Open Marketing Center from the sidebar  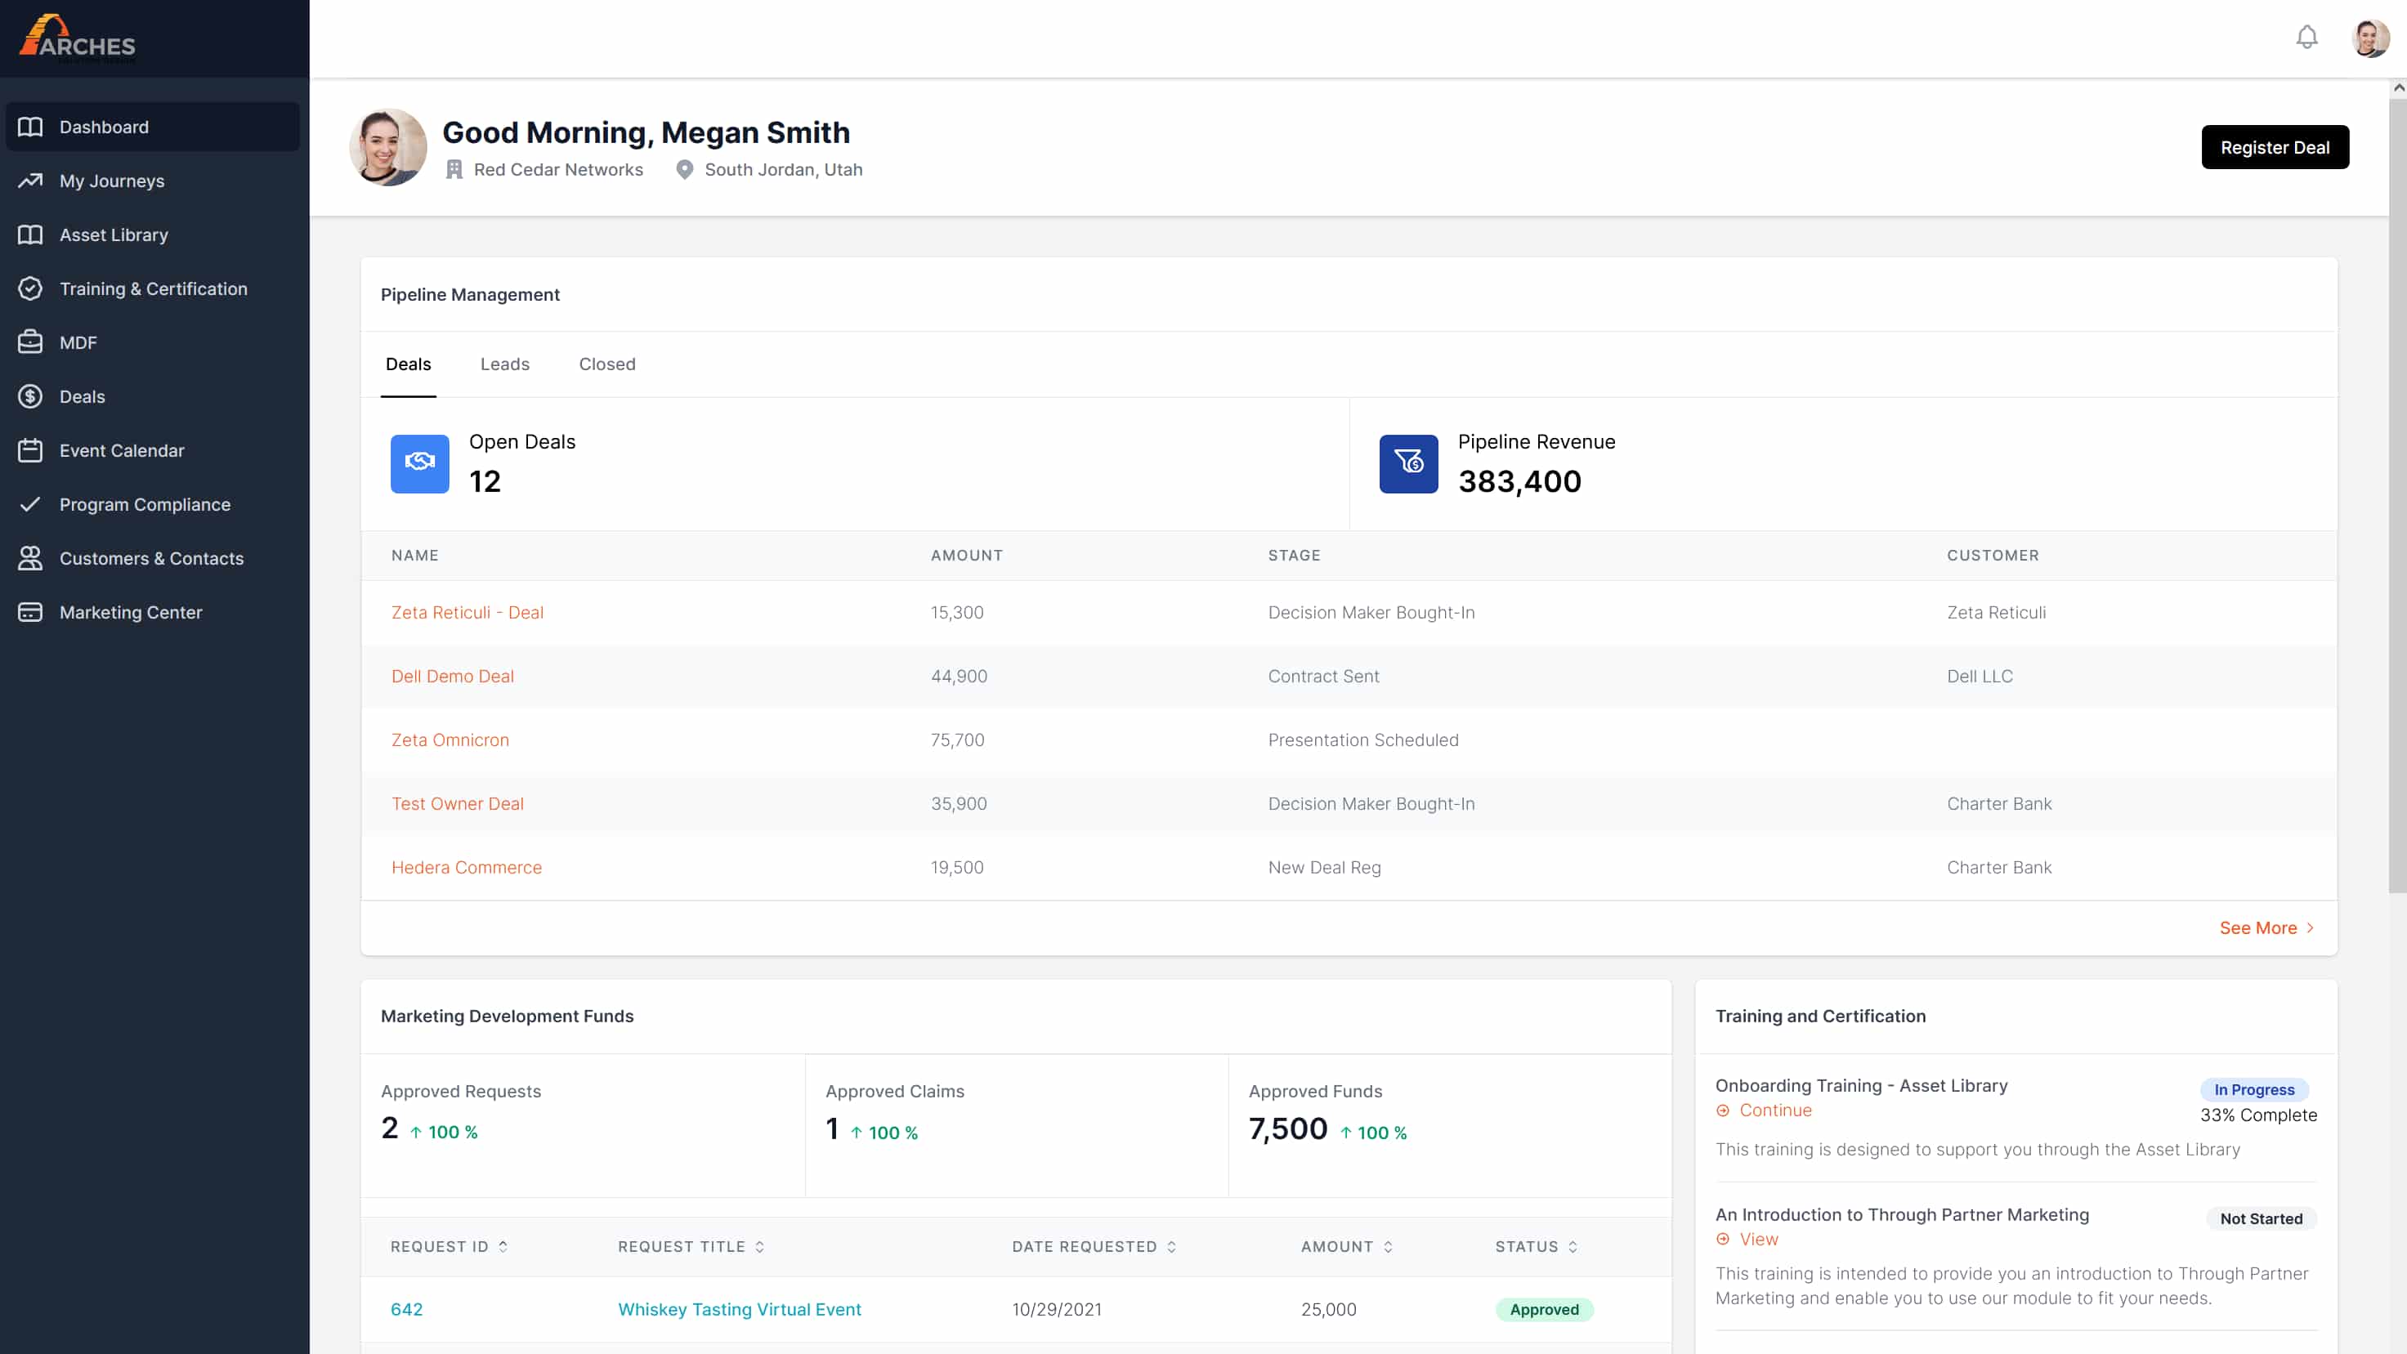pos(131,612)
